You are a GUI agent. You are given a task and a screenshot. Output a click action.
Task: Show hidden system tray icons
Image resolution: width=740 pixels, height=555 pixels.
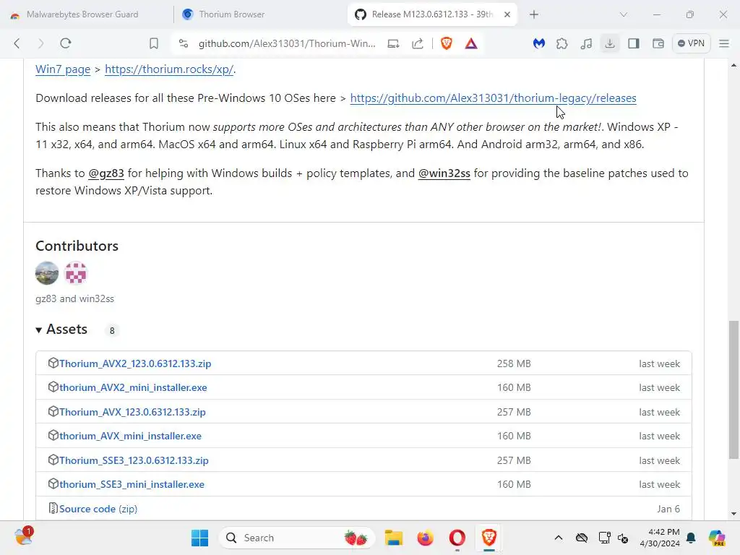[x=559, y=538]
